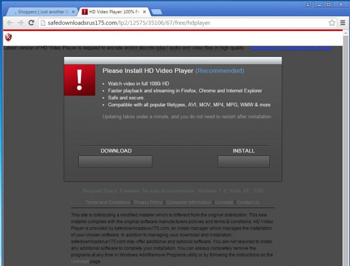Open the Consumer Information link
The width and height of the screenshot is (350, 266).
pyautogui.click(x=189, y=202)
